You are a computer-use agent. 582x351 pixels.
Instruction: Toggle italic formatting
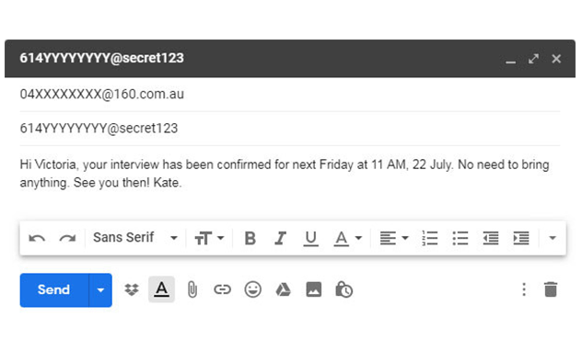coord(281,238)
